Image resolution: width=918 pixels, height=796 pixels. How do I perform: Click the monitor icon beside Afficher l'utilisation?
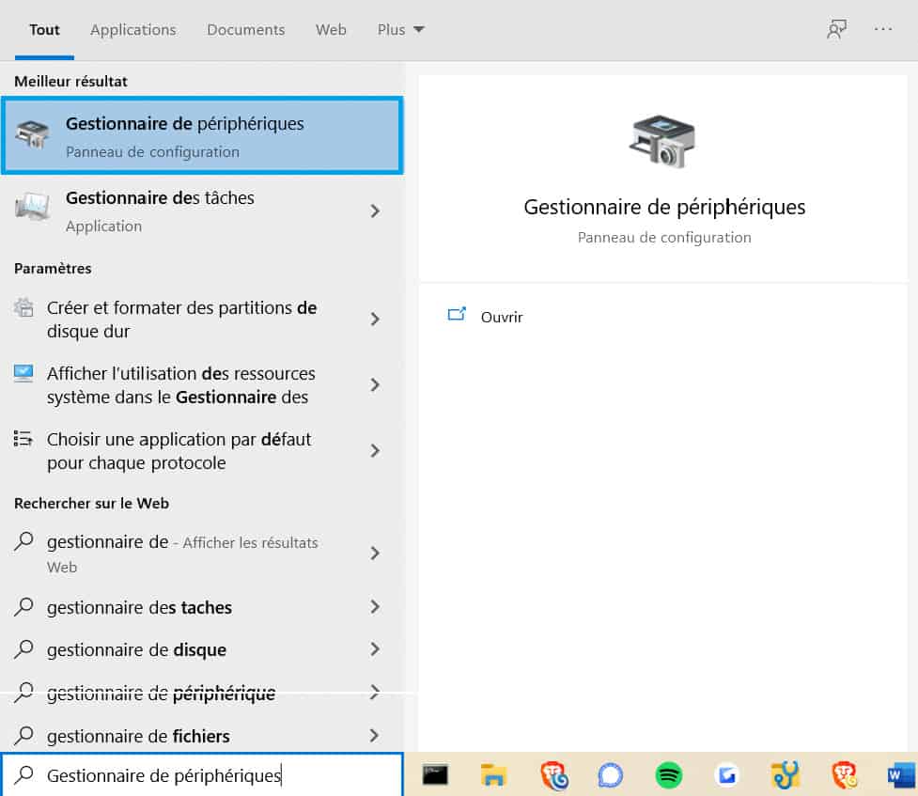23,373
